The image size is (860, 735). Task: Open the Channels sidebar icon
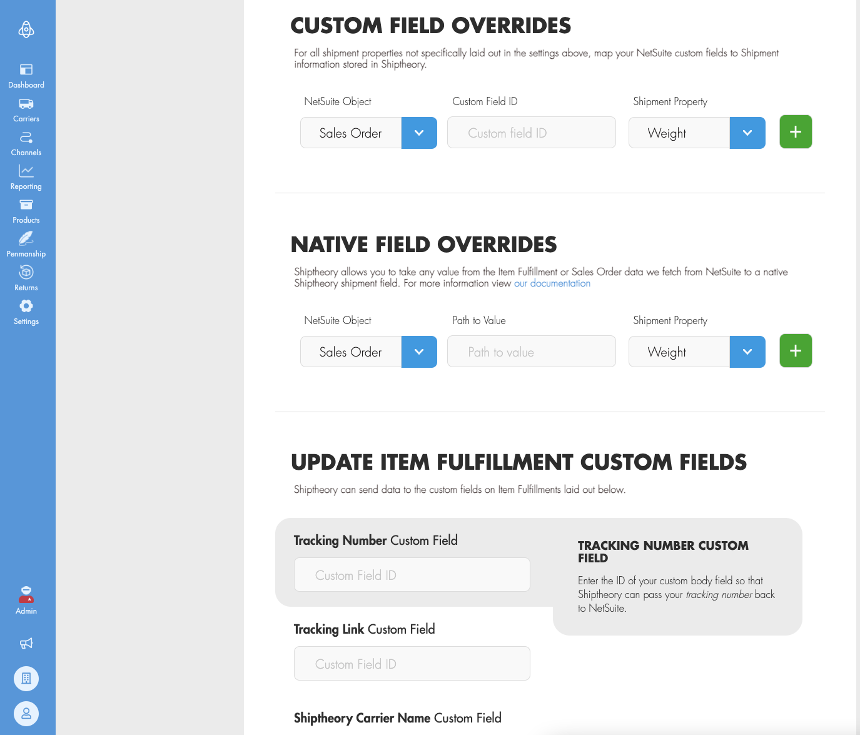pos(26,137)
